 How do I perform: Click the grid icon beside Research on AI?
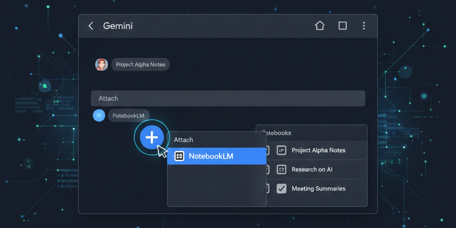(281, 170)
